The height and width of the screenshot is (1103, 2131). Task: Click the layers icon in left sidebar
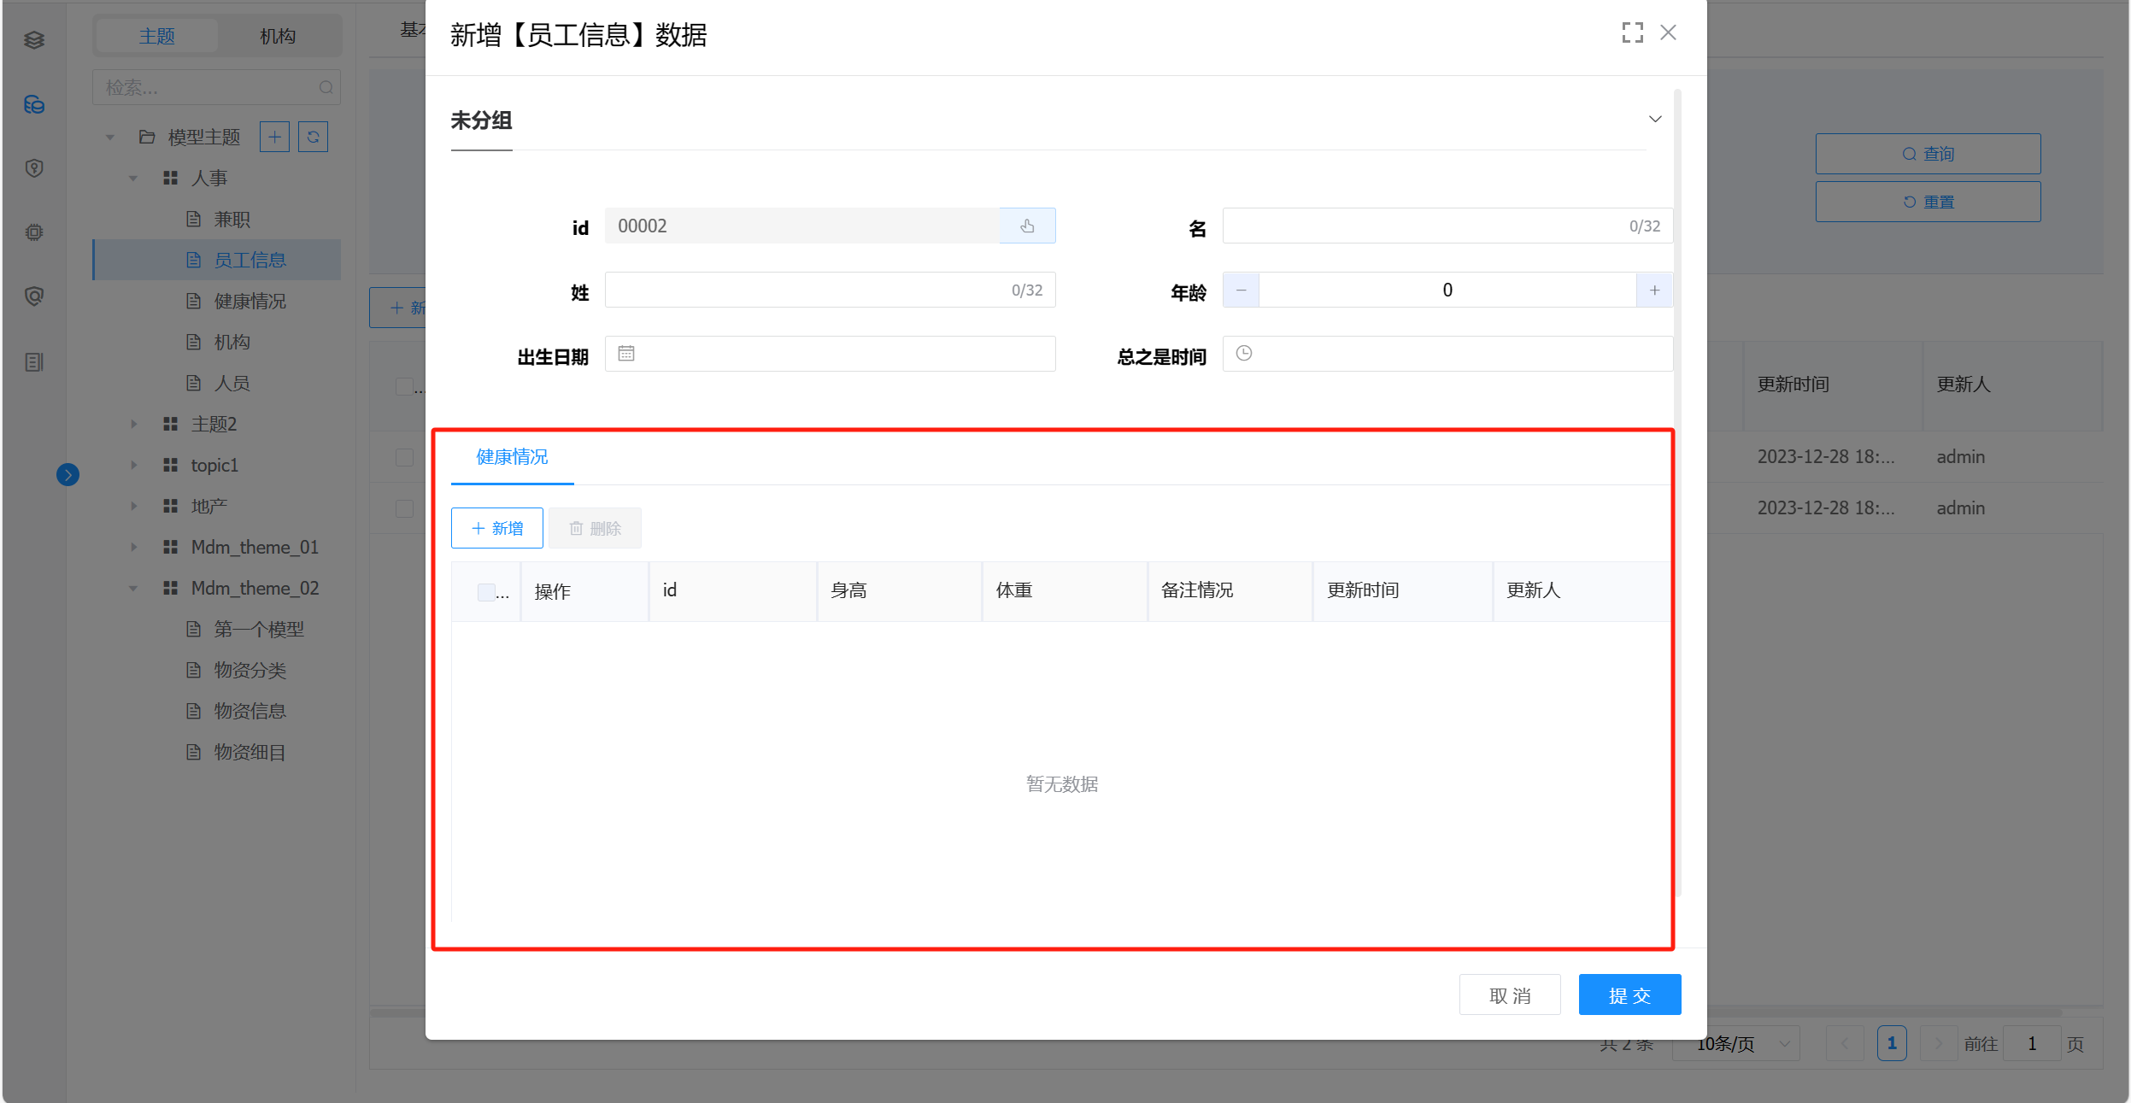pos(34,40)
